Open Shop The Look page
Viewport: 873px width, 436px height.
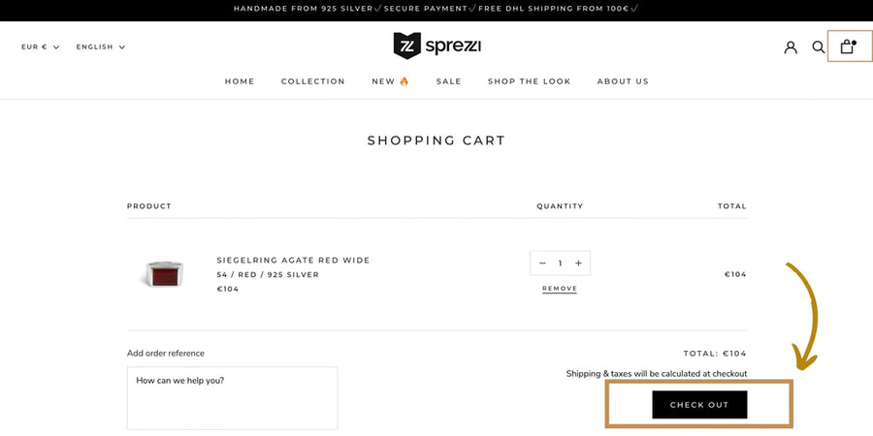point(529,81)
